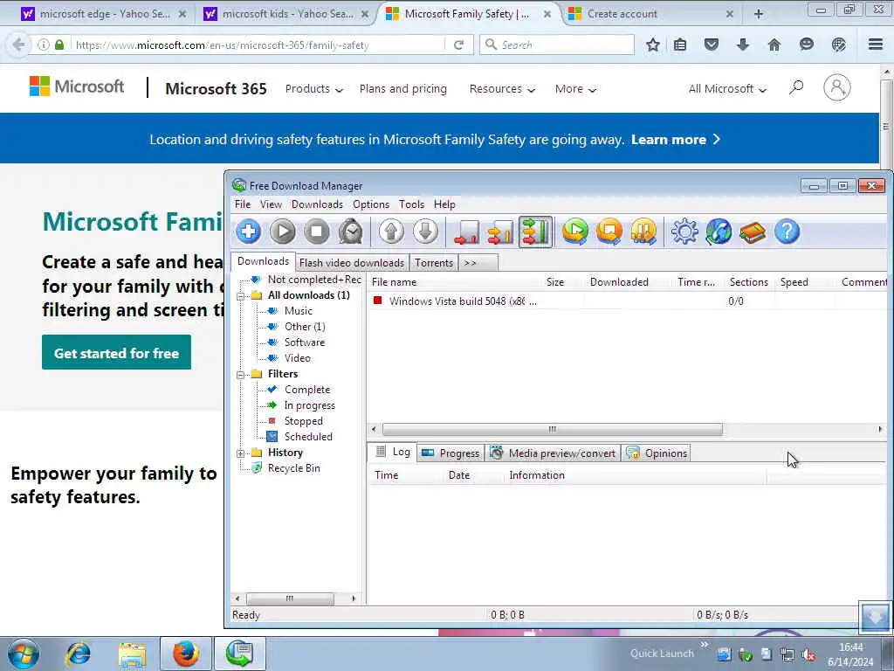Switch to the Torrents tab
894x671 pixels.
[434, 262]
